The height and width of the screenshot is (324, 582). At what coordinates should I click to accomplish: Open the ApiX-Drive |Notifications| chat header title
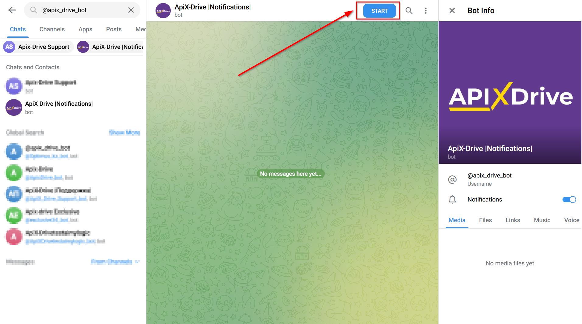212,7
